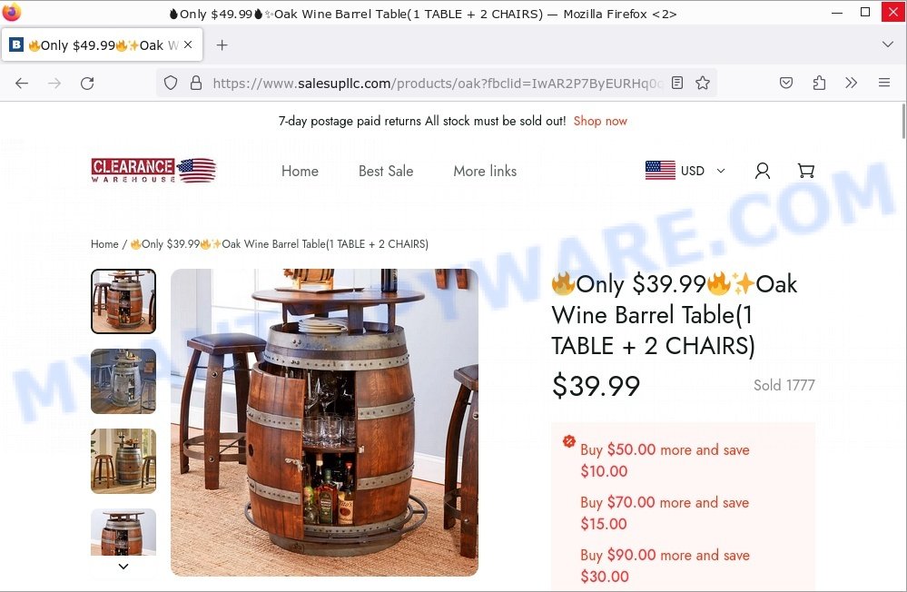907x592 pixels.
Task: Open the Pocket save icon
Action: [786, 83]
